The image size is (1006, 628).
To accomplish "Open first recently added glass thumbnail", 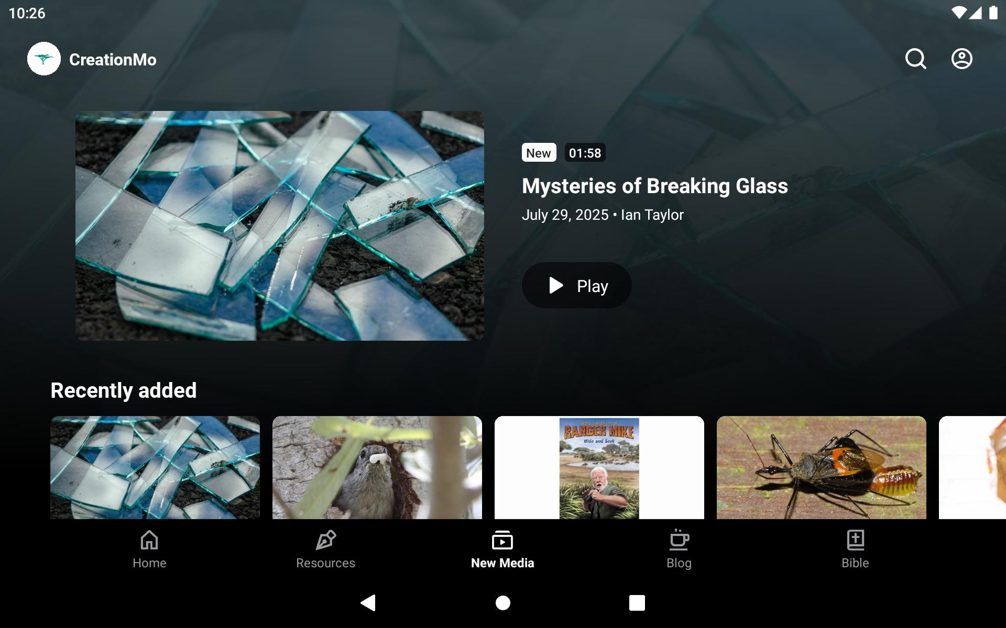I will [155, 467].
